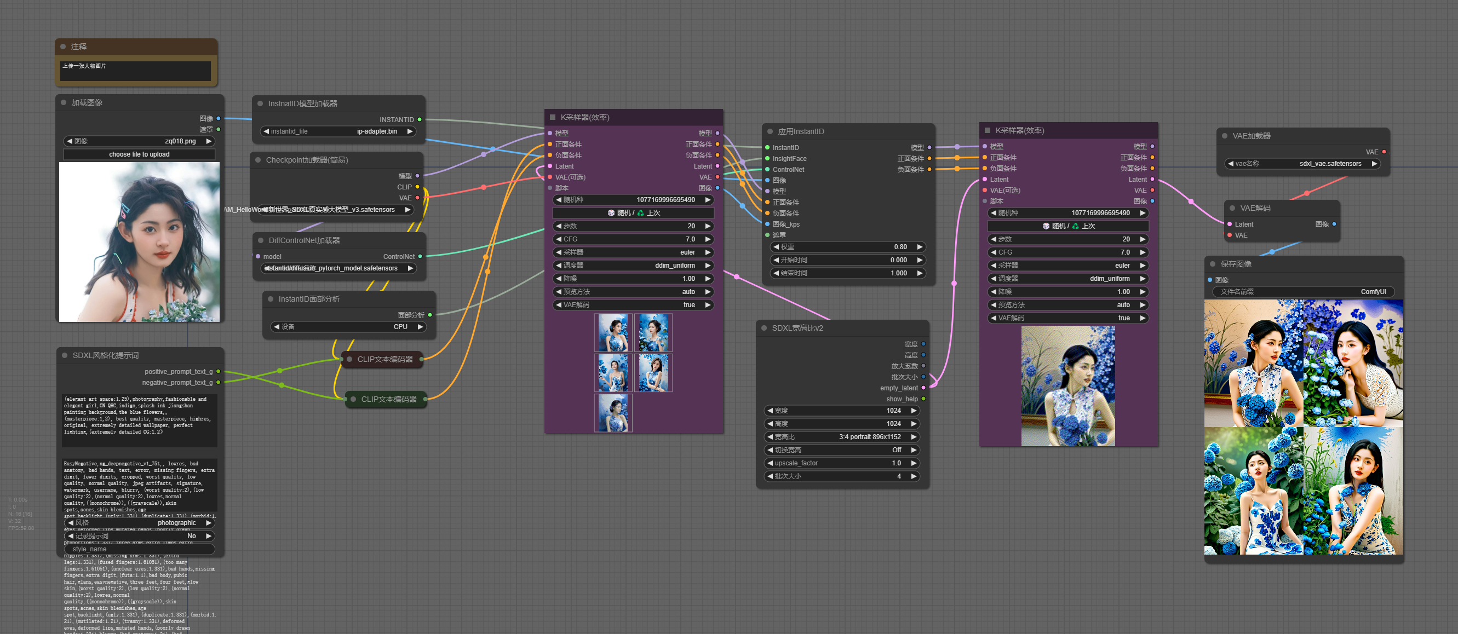This screenshot has width=1458, height=634.
Task: Click the CLIP output port on Checkpoint loader
Action: click(x=417, y=187)
